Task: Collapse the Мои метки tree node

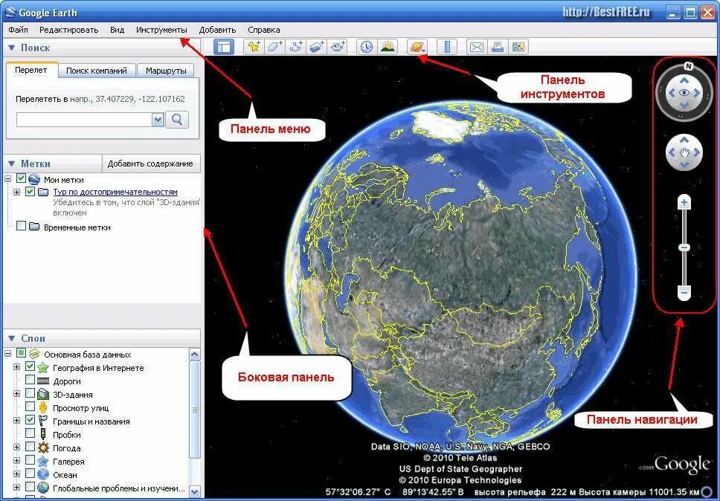Action: click(x=7, y=179)
